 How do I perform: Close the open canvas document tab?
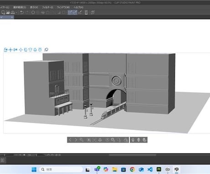coord(12,17)
